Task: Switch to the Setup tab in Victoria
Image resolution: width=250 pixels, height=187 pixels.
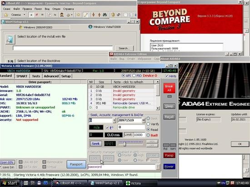Action: tap(66, 76)
